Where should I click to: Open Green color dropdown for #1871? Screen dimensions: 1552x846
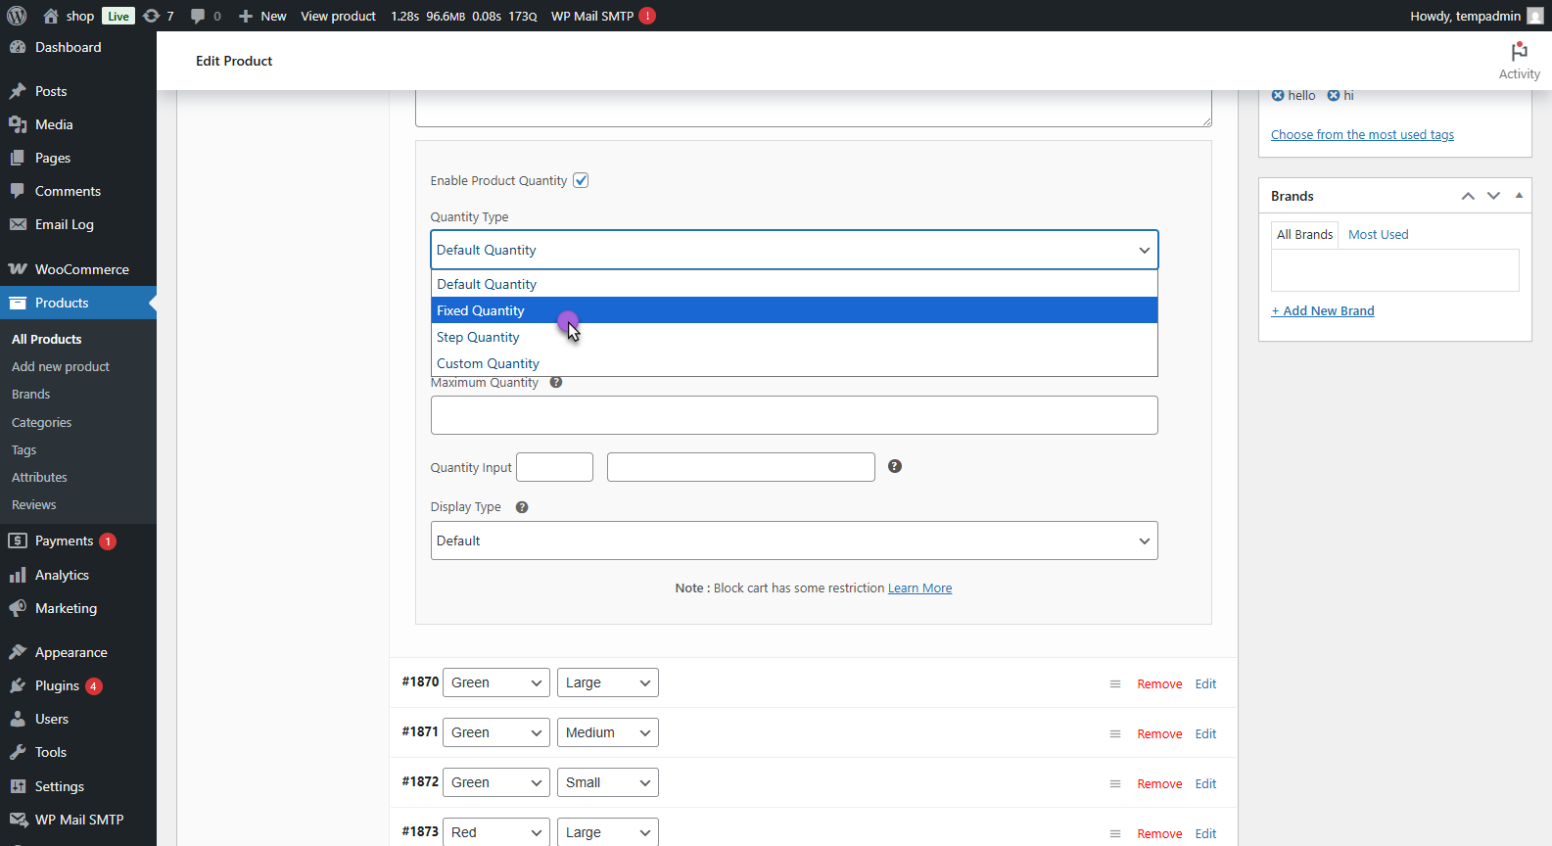(x=496, y=732)
